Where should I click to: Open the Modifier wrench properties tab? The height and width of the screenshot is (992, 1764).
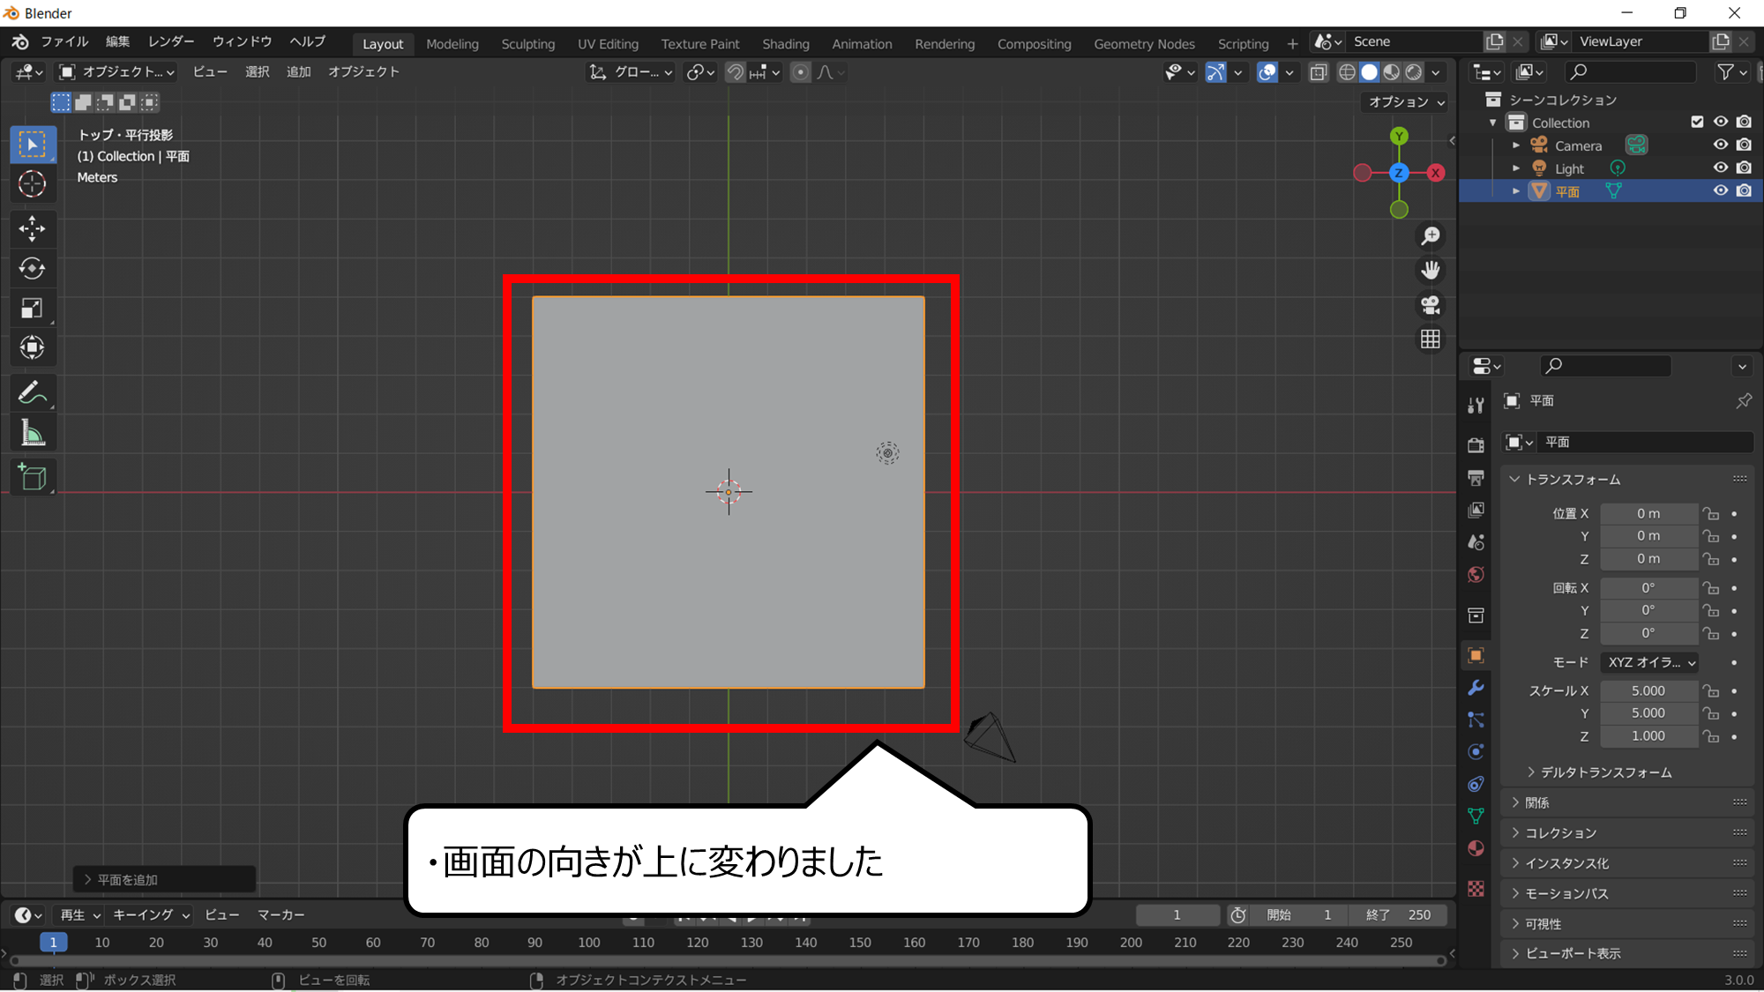point(1476,687)
